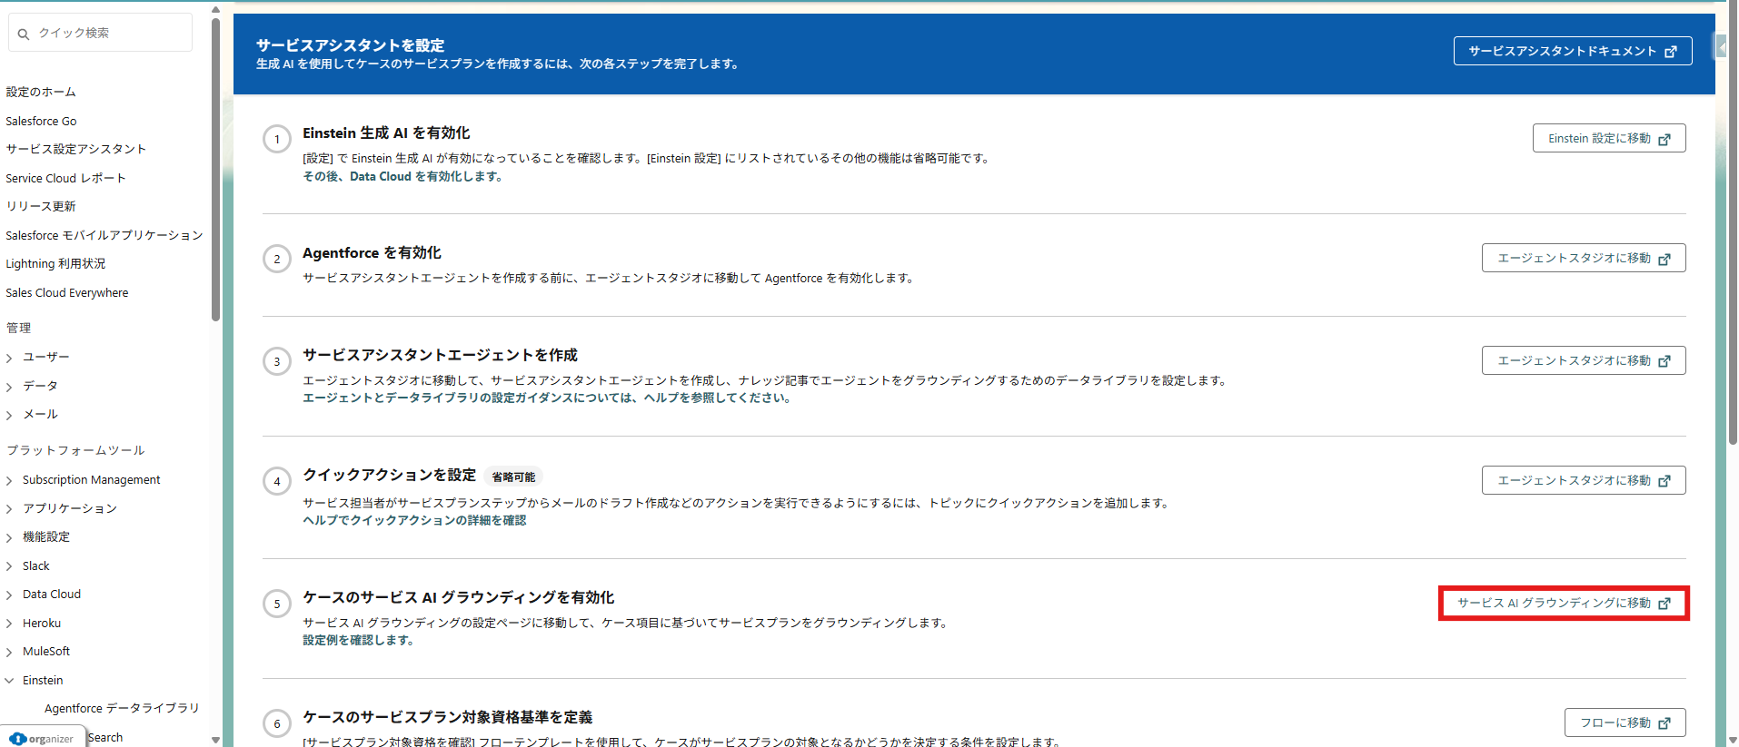This screenshot has height=747, width=1739.
Task: Expand the MuleSoft setup node
Action: tap(10, 652)
